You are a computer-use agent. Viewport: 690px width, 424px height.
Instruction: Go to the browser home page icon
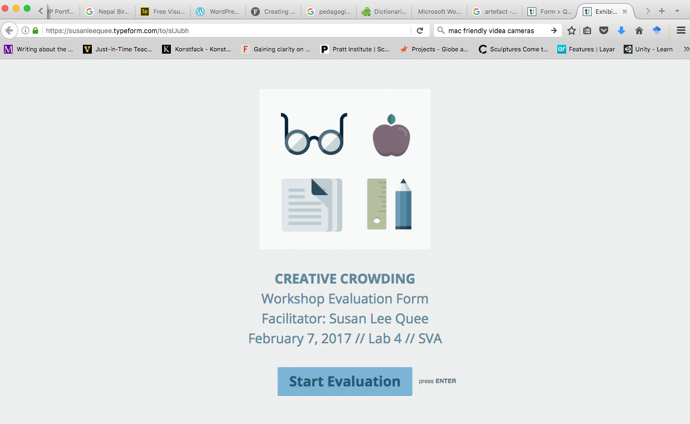pos(639,31)
